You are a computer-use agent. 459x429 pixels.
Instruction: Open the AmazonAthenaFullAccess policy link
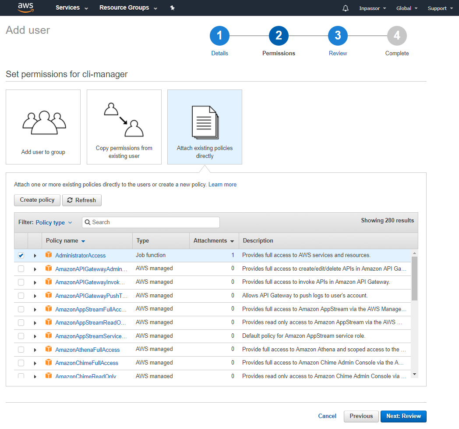click(88, 350)
